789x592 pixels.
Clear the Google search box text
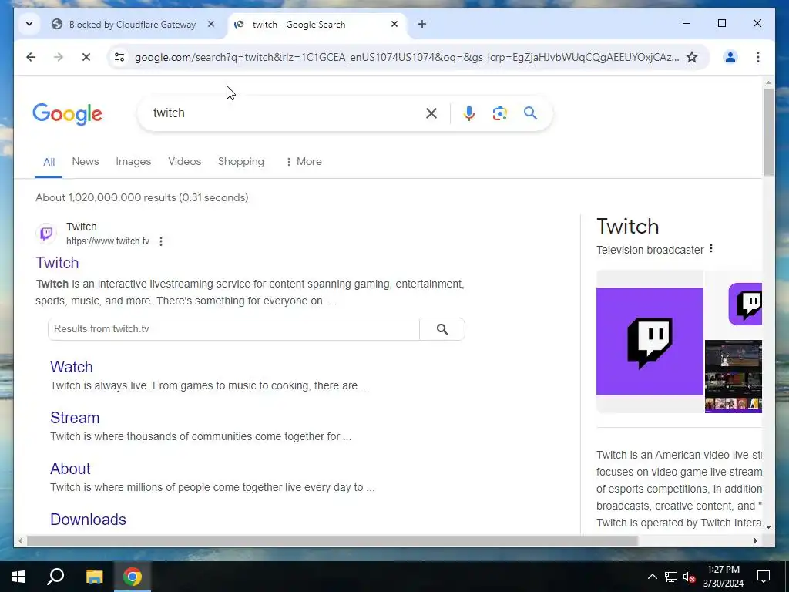point(431,113)
